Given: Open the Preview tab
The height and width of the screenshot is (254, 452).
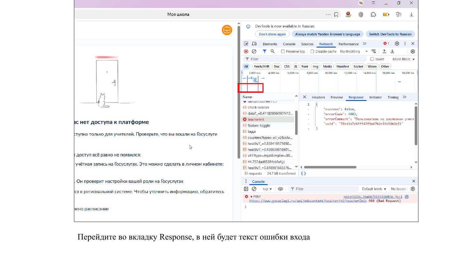Looking at the screenshot, I should [336, 97].
